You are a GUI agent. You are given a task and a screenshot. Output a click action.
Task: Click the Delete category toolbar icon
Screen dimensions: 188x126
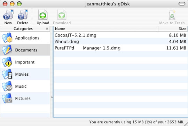pos(23,15)
